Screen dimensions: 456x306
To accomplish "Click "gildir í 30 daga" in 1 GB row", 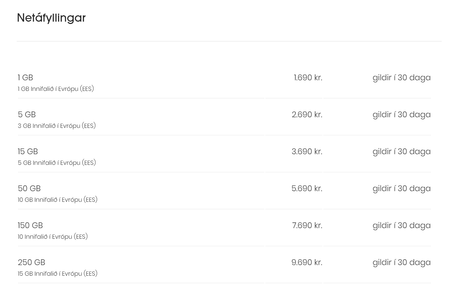I will click(x=401, y=78).
